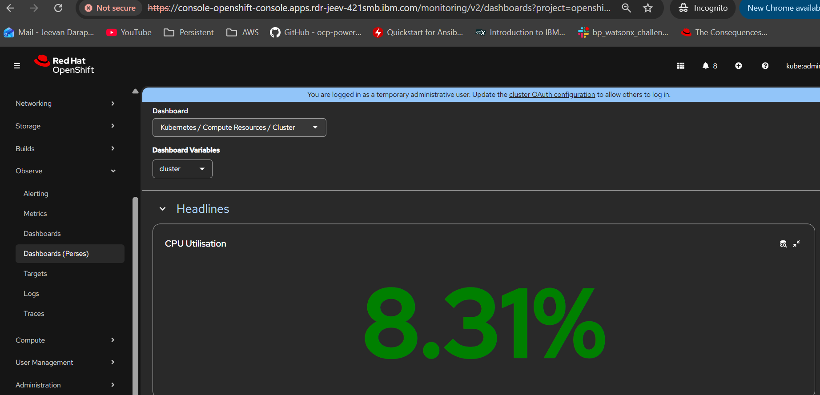Click the Headlines section title

pos(203,209)
